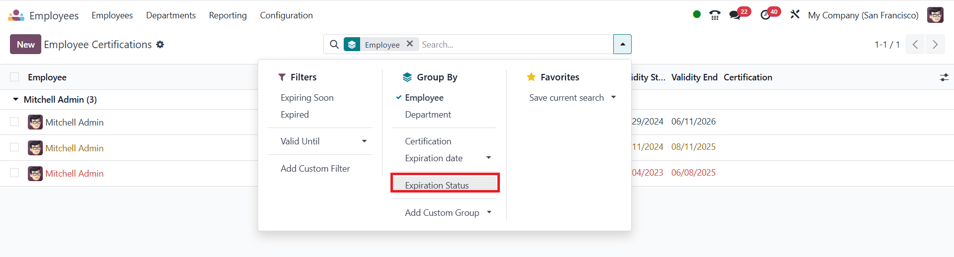Click the Validity End 08/11/2025 cell
Viewport: 954px width, 257px height.
[x=693, y=147]
